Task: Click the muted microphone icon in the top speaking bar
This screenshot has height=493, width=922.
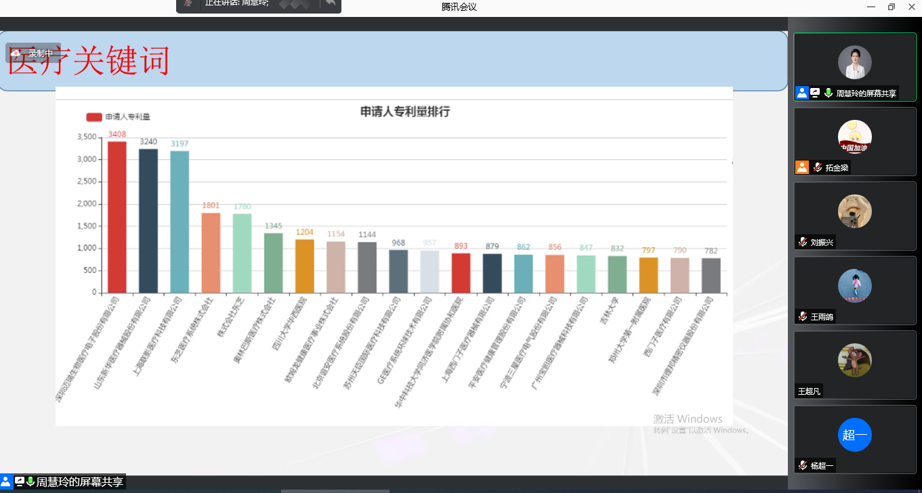Action: 188,3
